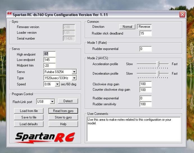Adjust the Deceleration profile slider

pyautogui.click(x=158, y=74)
